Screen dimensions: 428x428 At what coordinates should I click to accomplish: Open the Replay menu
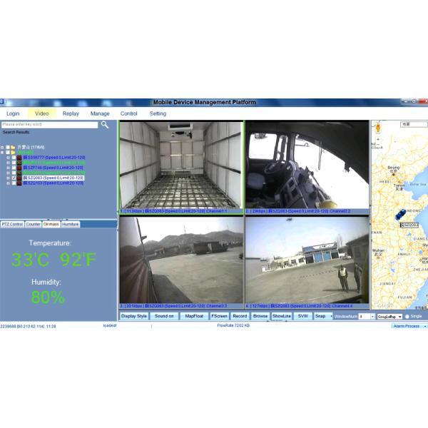tap(71, 113)
